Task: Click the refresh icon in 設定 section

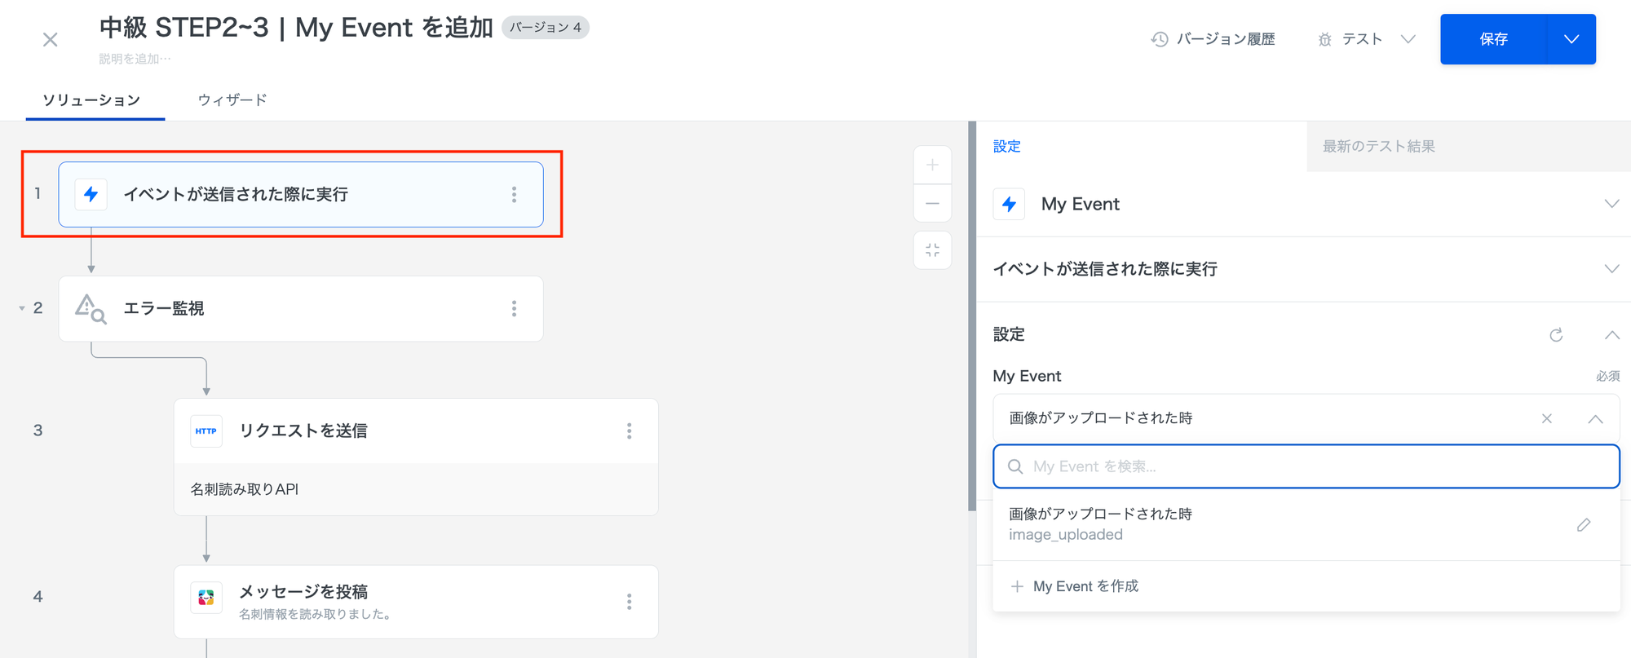Action: (1556, 335)
